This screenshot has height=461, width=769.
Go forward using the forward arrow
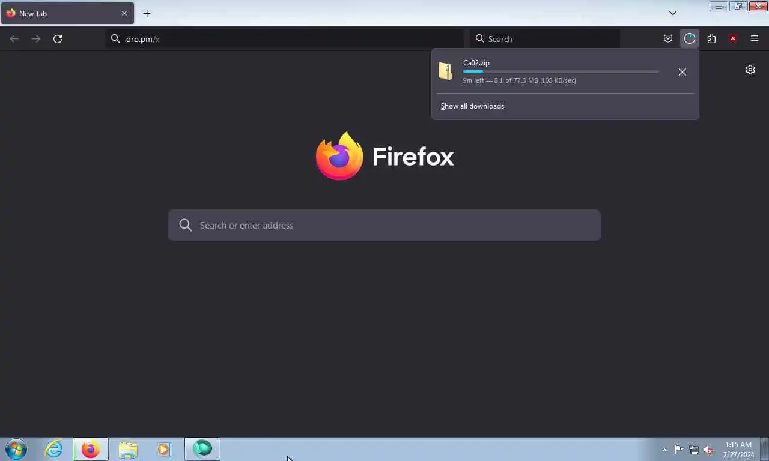(x=36, y=39)
